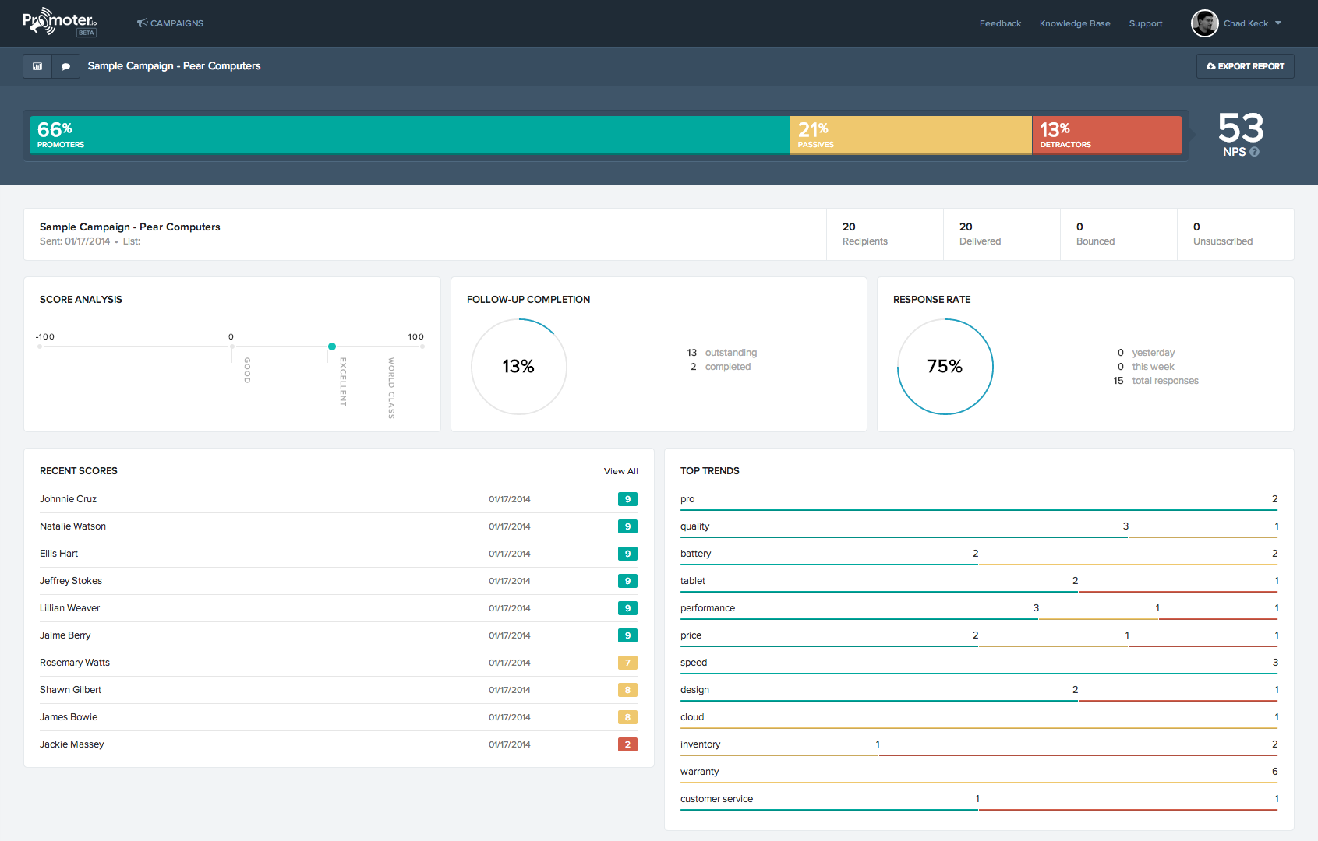Click Johnnie Cruz's score badge of 9
The width and height of the screenshot is (1318, 841).
627,499
